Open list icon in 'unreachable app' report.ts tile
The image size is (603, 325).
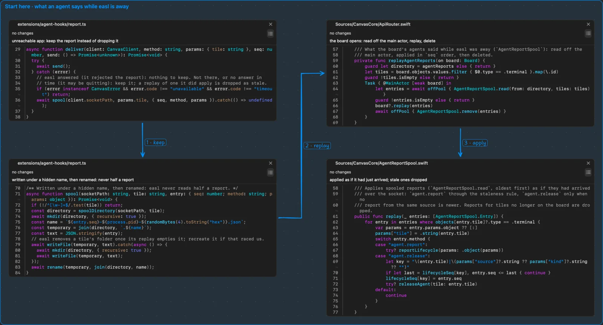[x=270, y=33]
